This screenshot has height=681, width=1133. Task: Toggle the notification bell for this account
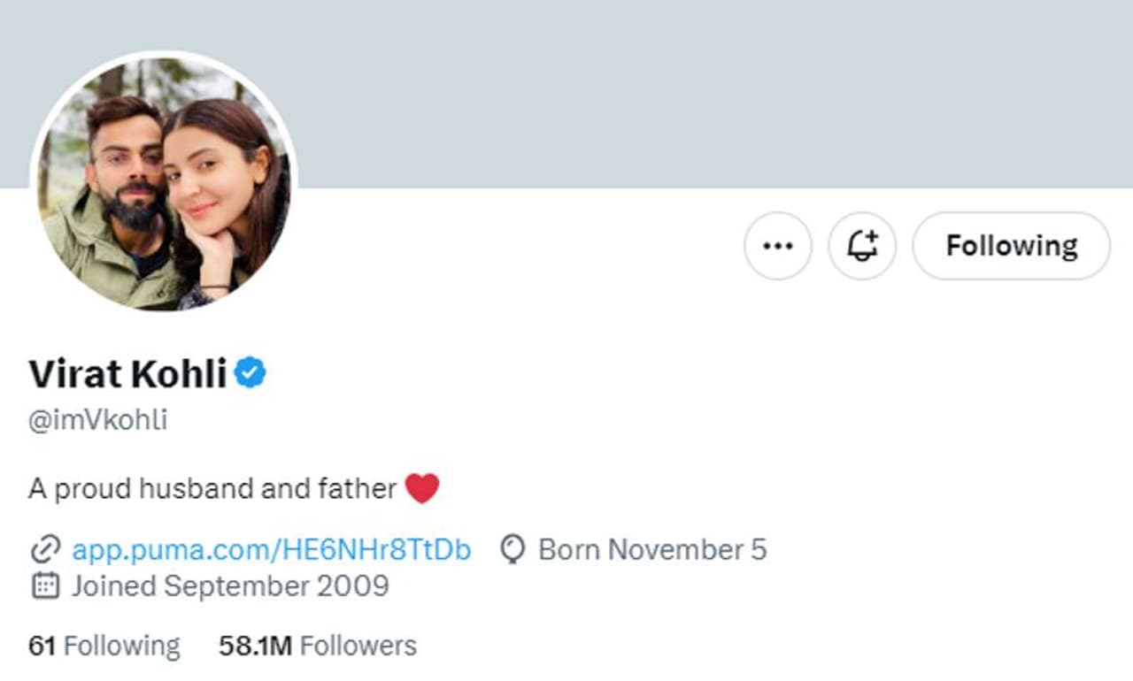coord(862,246)
